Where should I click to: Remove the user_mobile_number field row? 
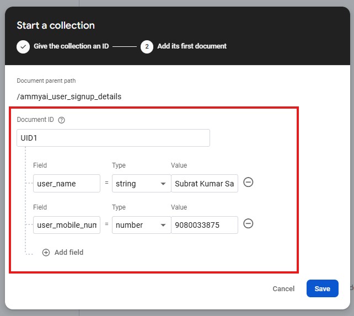(x=248, y=223)
